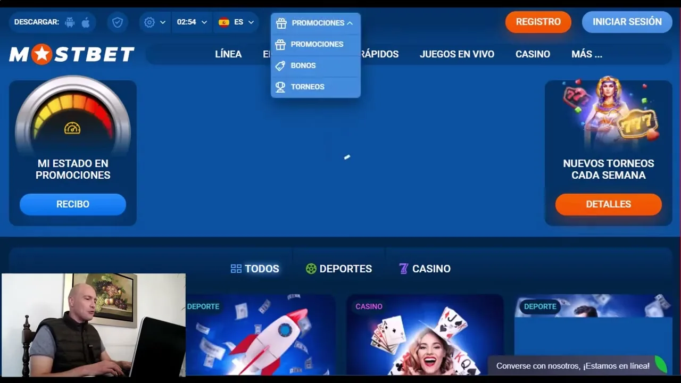681x383 pixels.
Task: Select TORNEOS from the dropdown list
Action: 315,87
